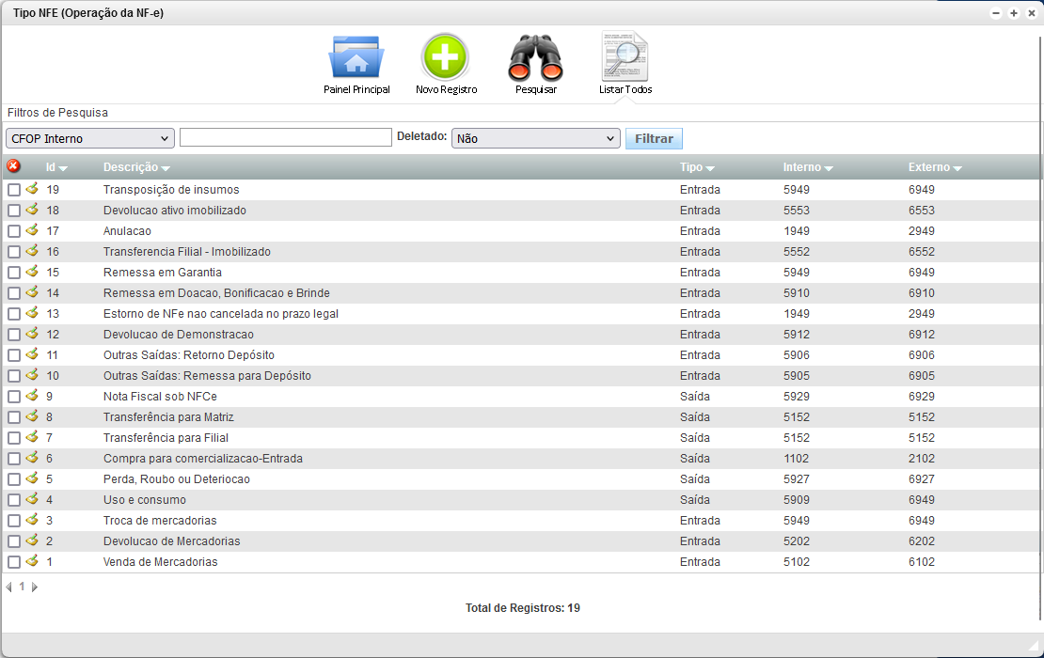
Task: Click the Listar Todos document icon
Action: click(x=625, y=58)
